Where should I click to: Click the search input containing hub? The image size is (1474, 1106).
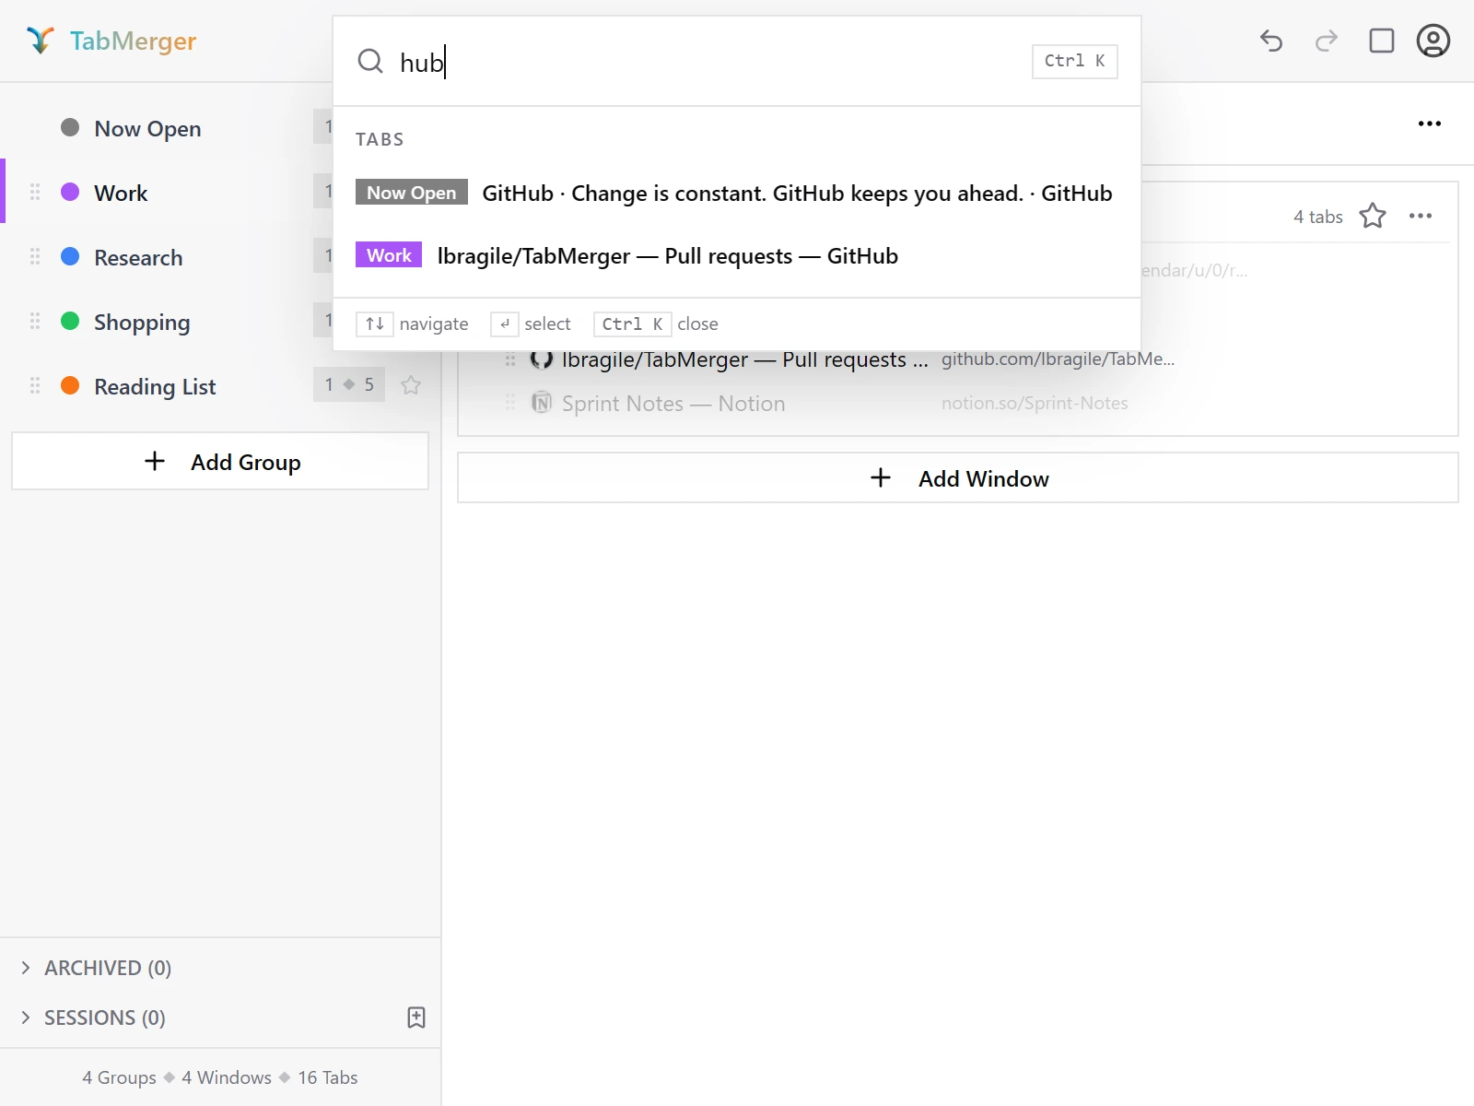coord(709,62)
